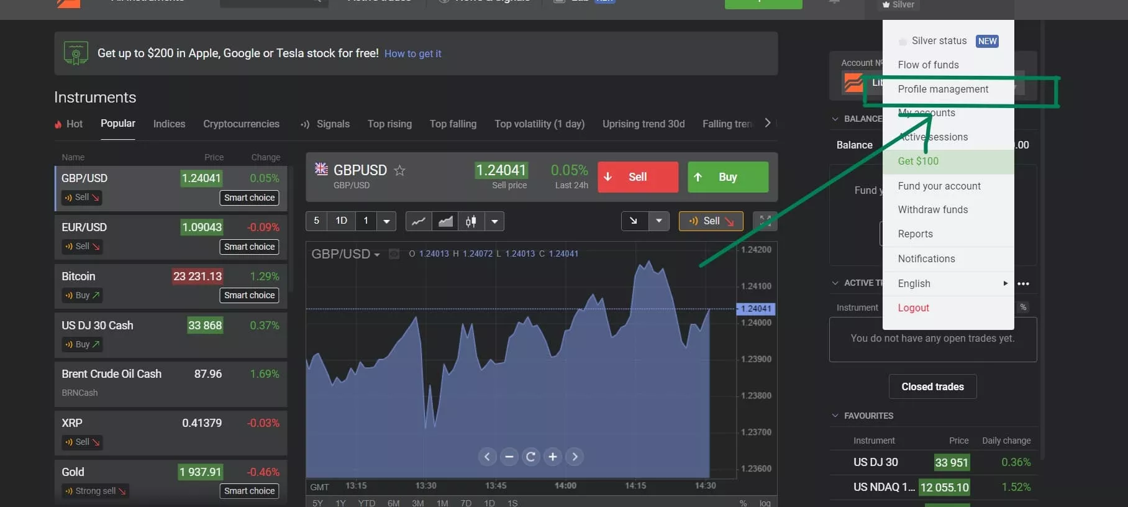The image size is (1128, 507).
Task: Open chart type dropdown arrow
Action: pyautogui.click(x=494, y=221)
